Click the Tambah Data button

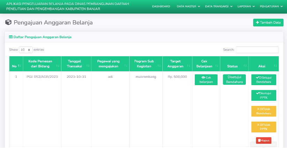268,23
